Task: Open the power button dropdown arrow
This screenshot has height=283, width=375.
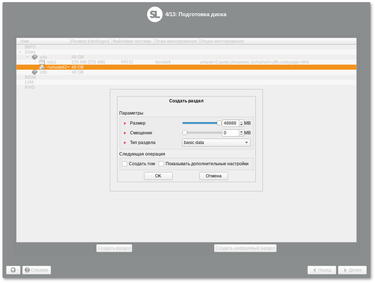Action: coord(17,270)
